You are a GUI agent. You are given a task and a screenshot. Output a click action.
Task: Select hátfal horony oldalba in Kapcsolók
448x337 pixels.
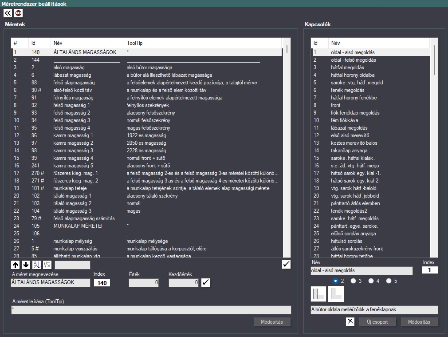[370, 75]
